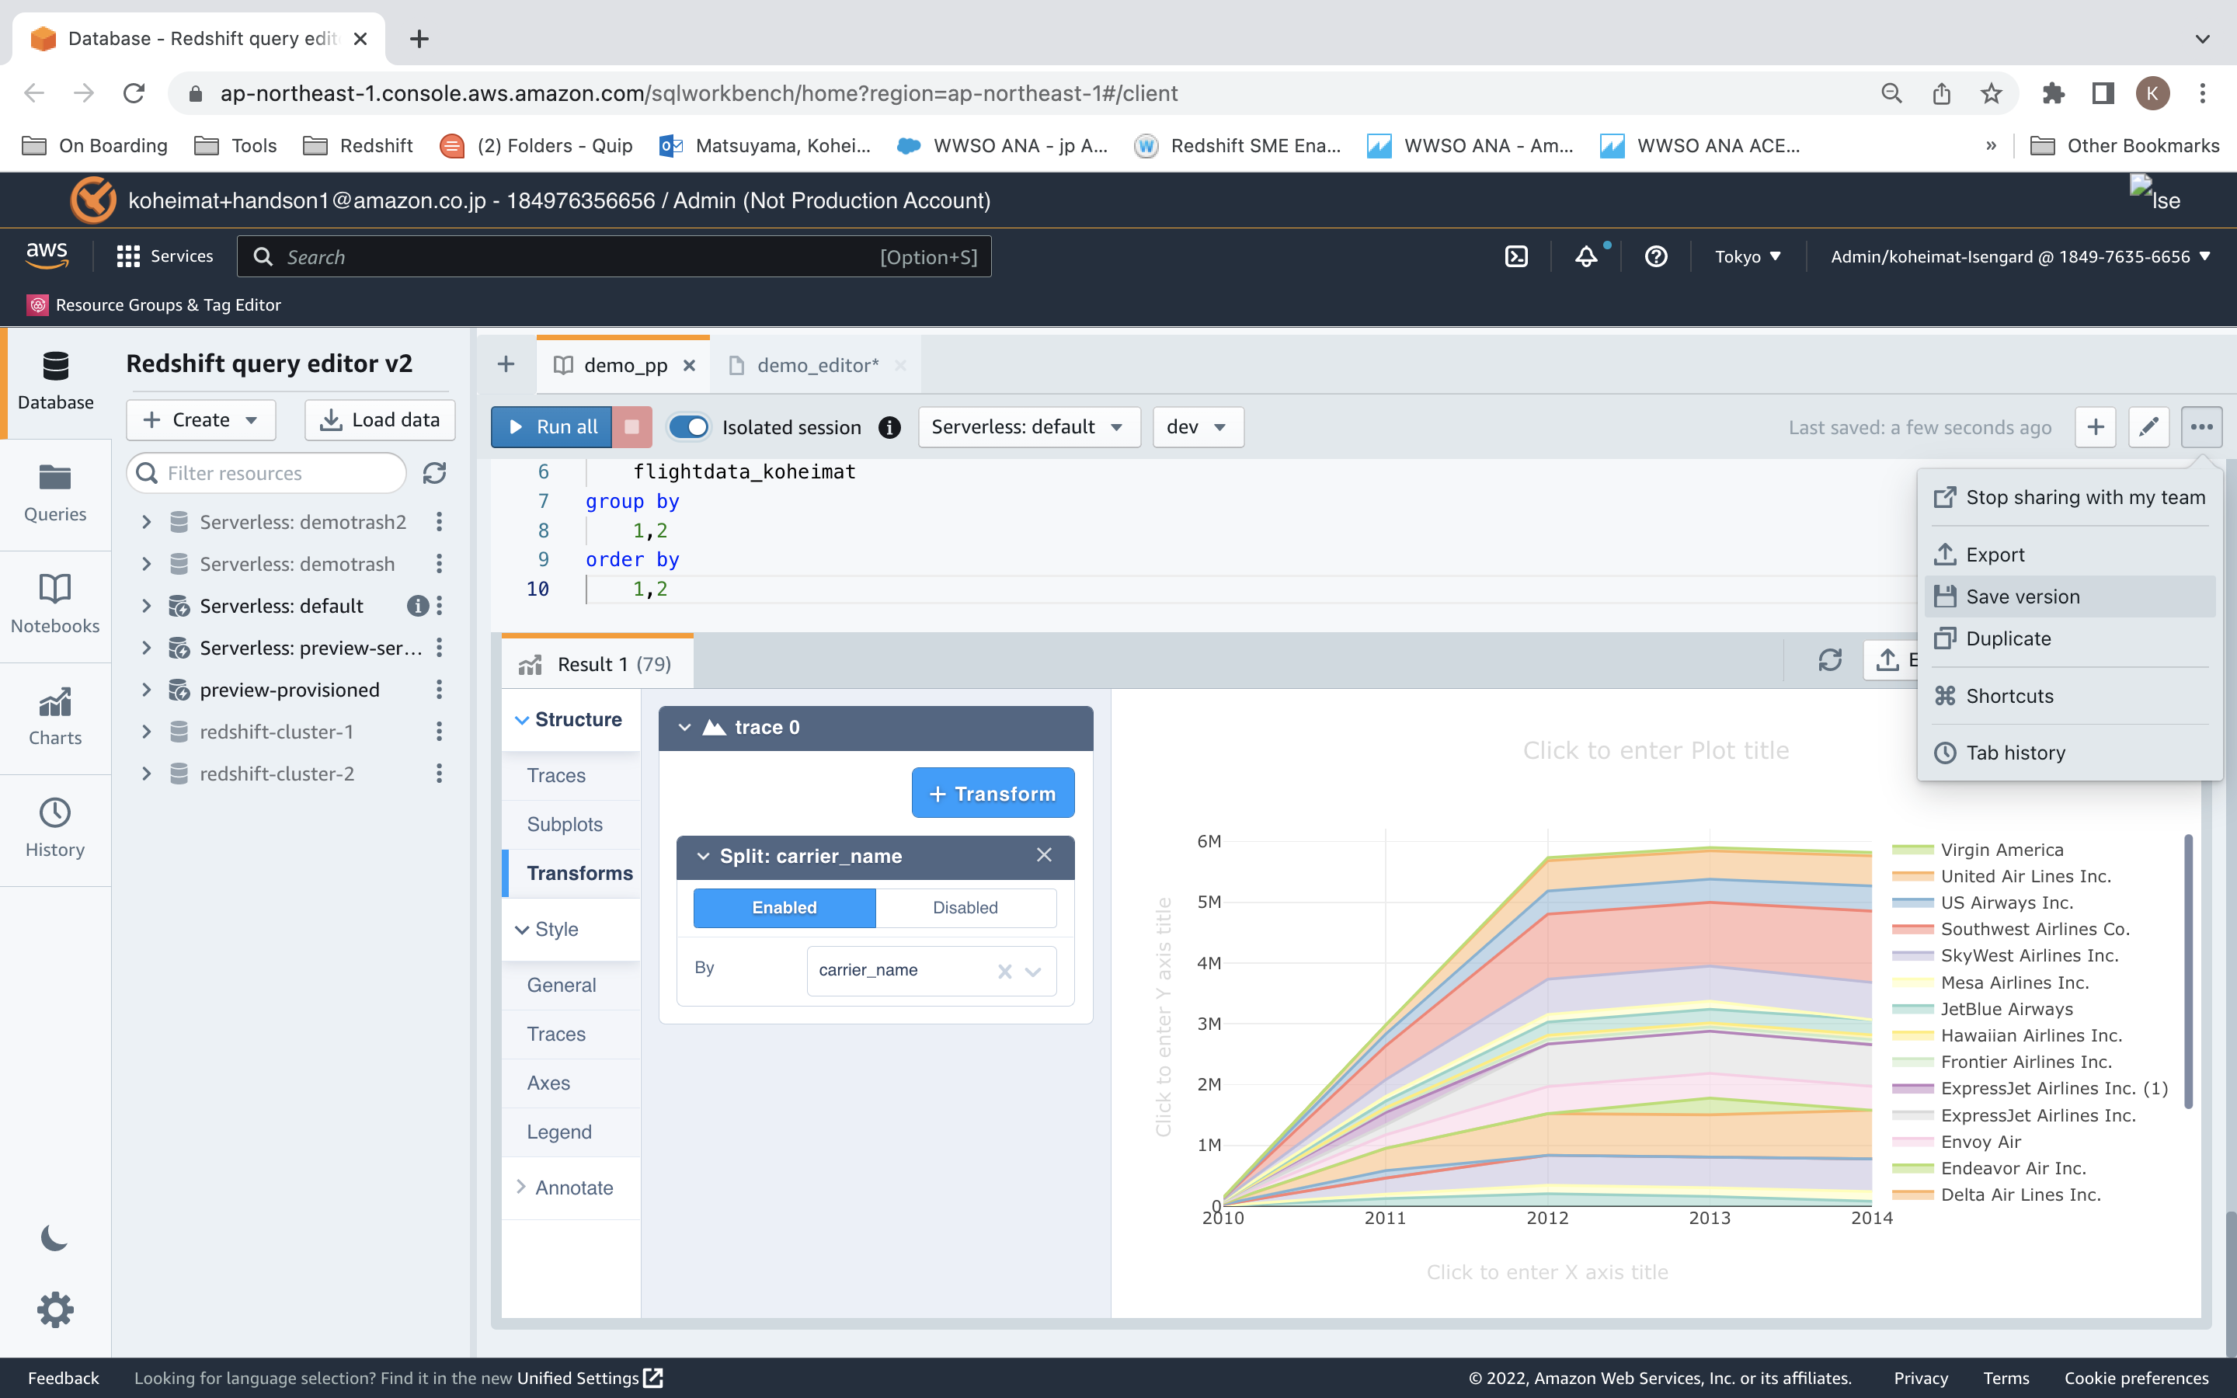Choose Save version from menu
Viewport: 2237px width, 1398px height.
coord(2022,597)
